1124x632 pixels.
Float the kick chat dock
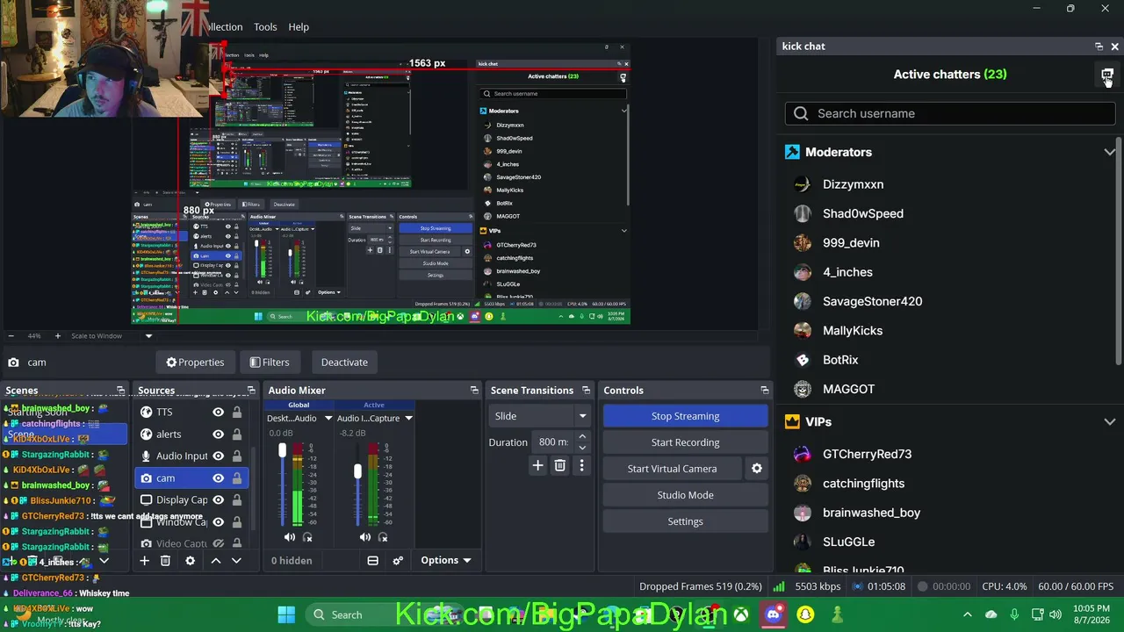tap(1099, 47)
